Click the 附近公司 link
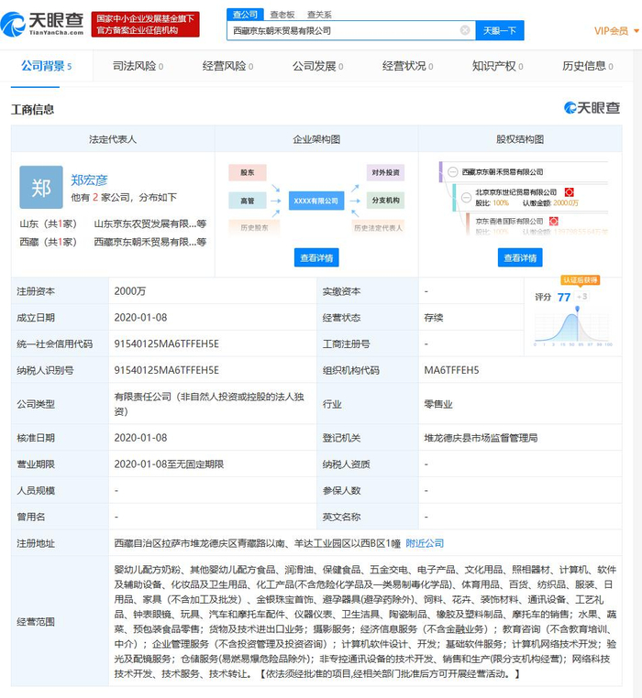 point(425,543)
